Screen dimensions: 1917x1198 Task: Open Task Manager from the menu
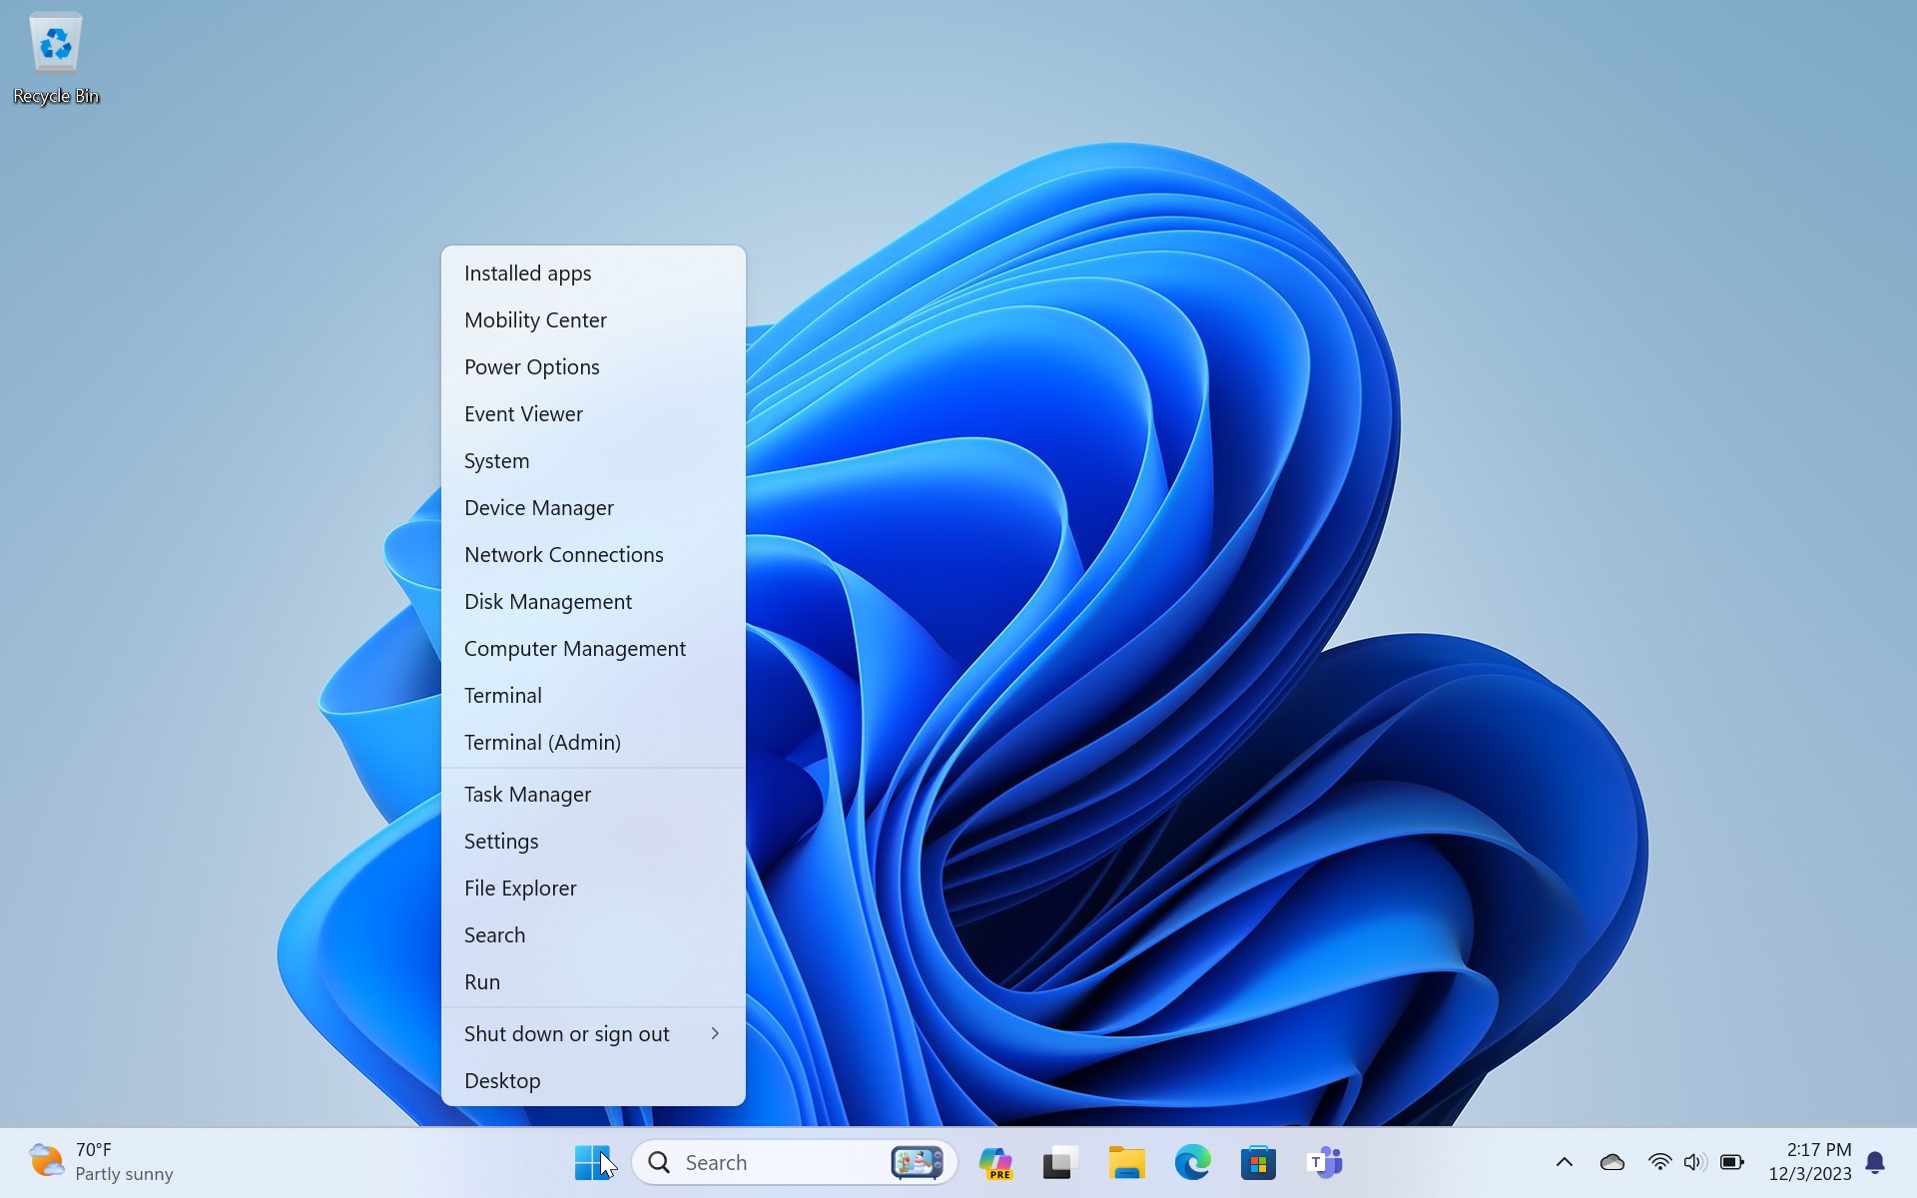(527, 795)
